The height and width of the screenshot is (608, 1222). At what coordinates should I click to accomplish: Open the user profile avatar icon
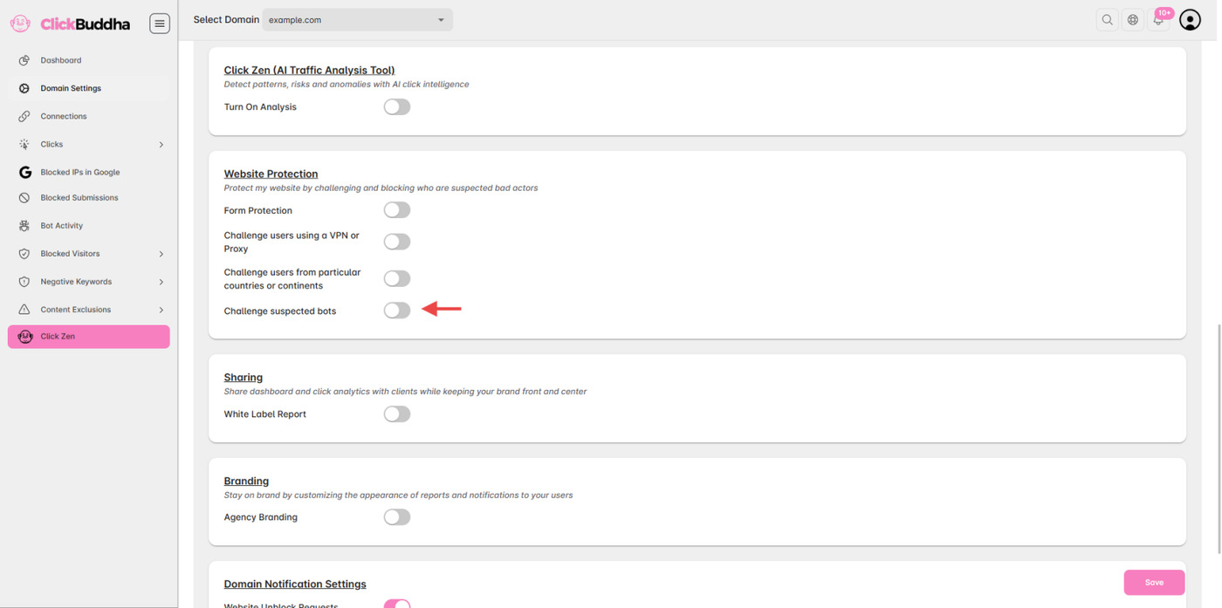[1190, 20]
